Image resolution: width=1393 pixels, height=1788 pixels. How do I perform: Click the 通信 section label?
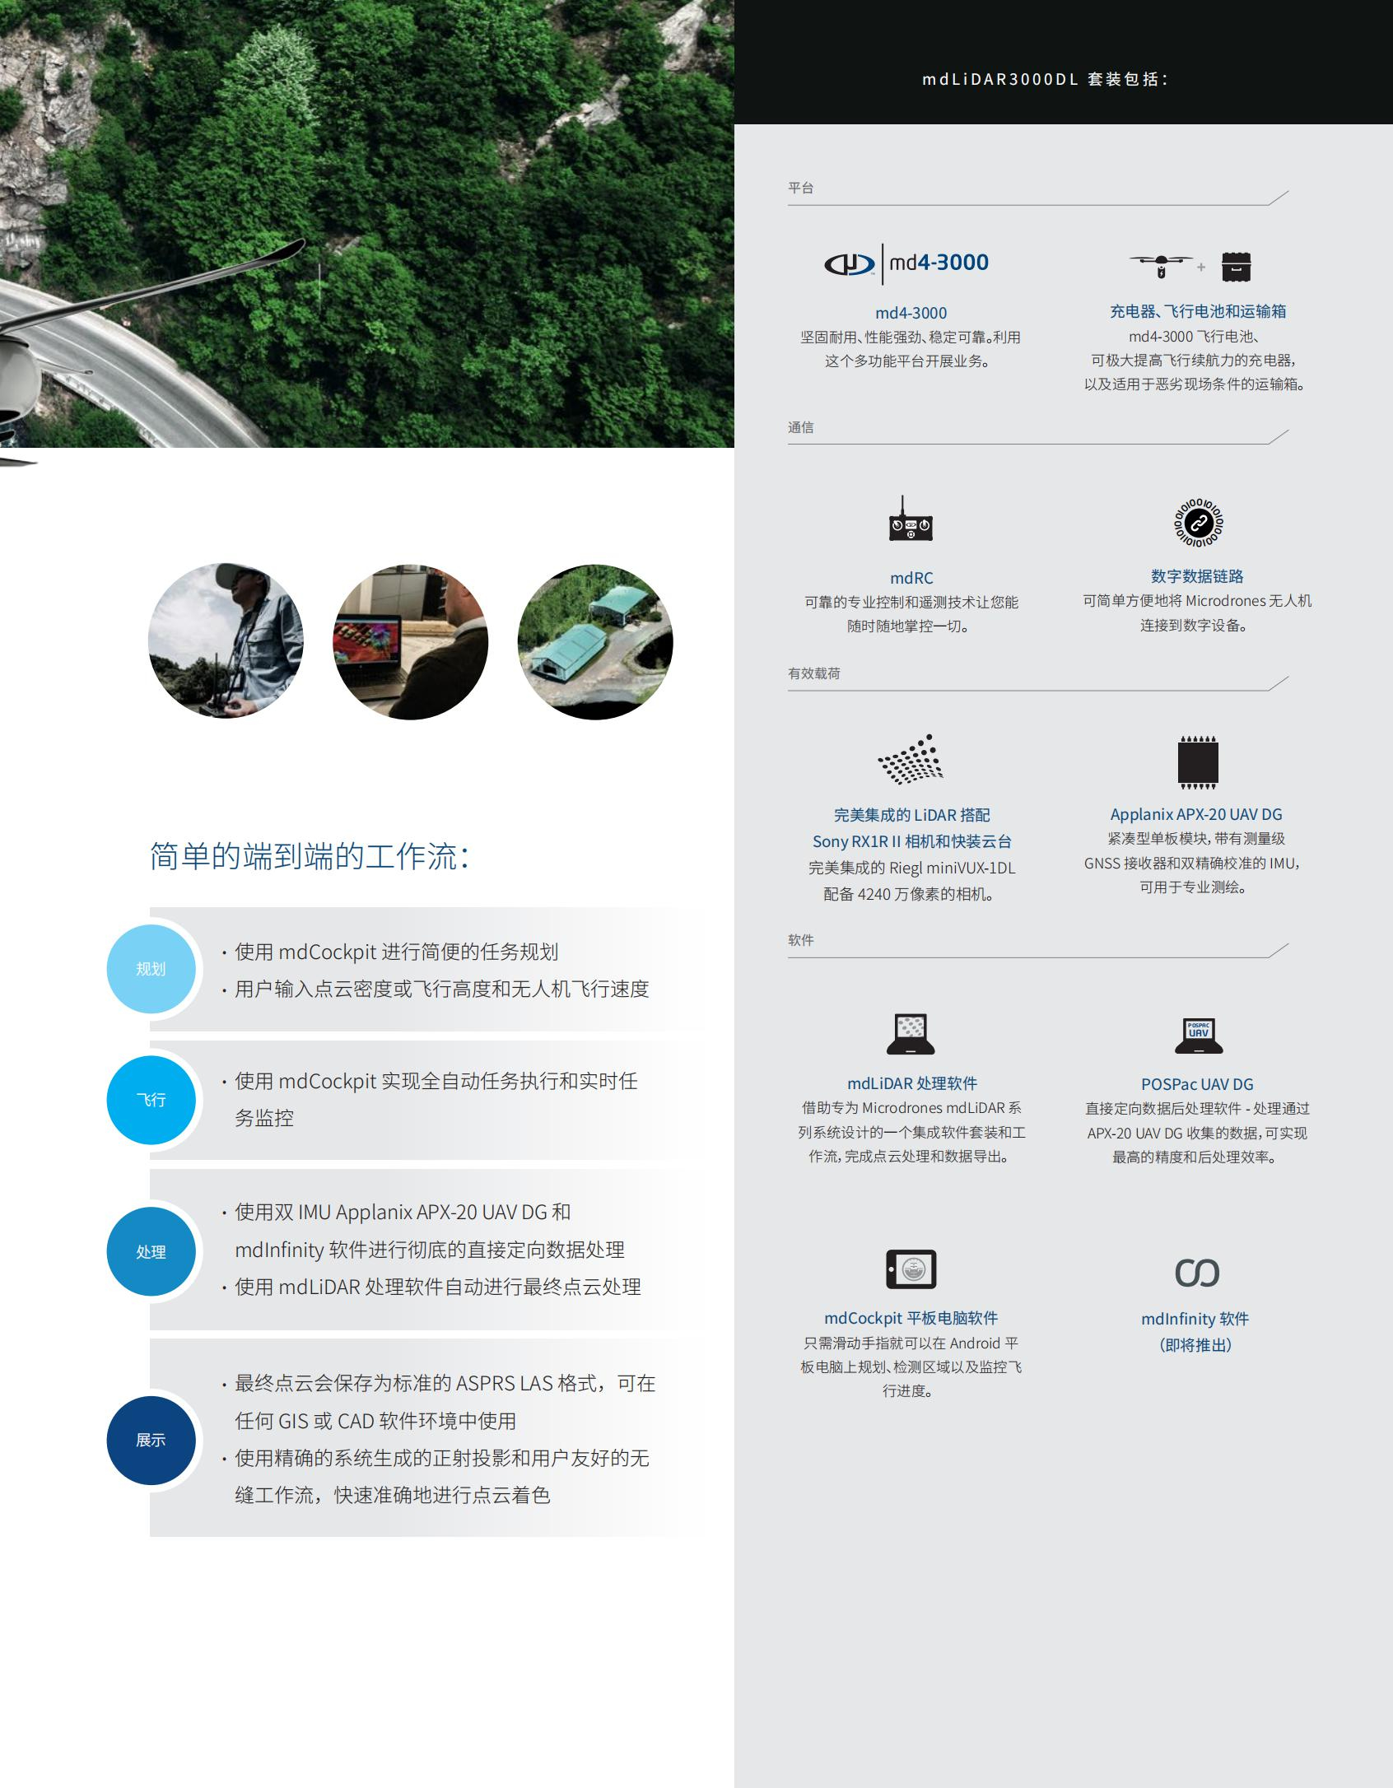click(800, 427)
